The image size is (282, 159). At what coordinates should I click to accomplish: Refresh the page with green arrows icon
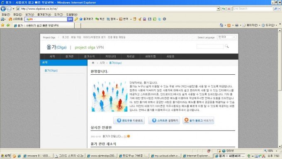[224, 9]
